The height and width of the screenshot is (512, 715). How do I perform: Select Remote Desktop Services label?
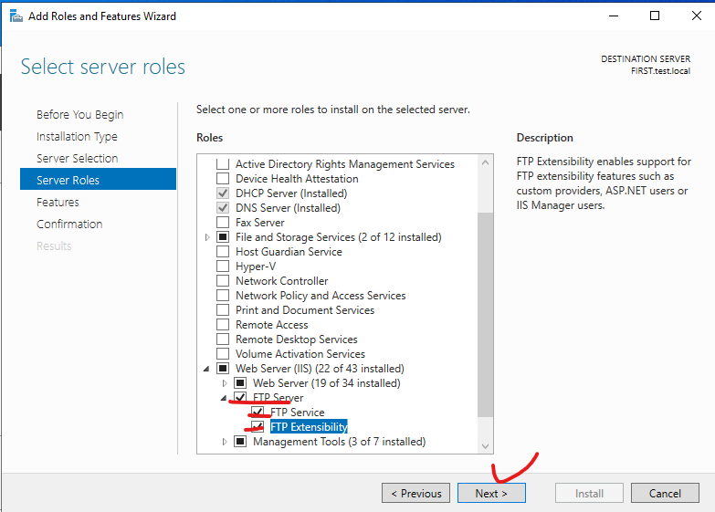tap(297, 340)
